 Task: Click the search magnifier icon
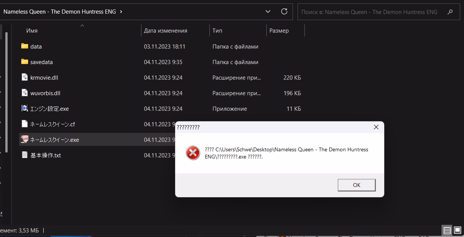[450, 12]
